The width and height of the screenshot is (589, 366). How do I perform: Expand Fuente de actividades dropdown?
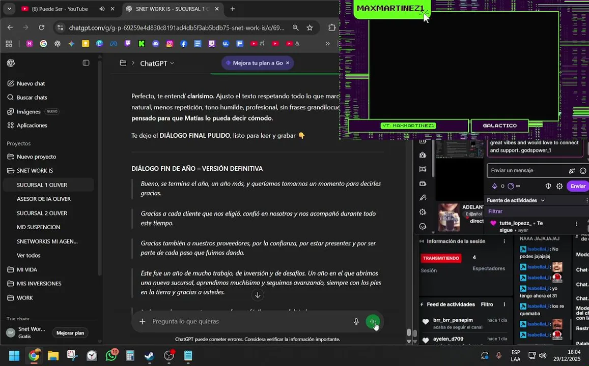coord(516,201)
